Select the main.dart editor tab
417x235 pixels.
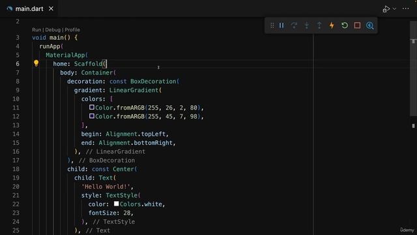(29, 8)
